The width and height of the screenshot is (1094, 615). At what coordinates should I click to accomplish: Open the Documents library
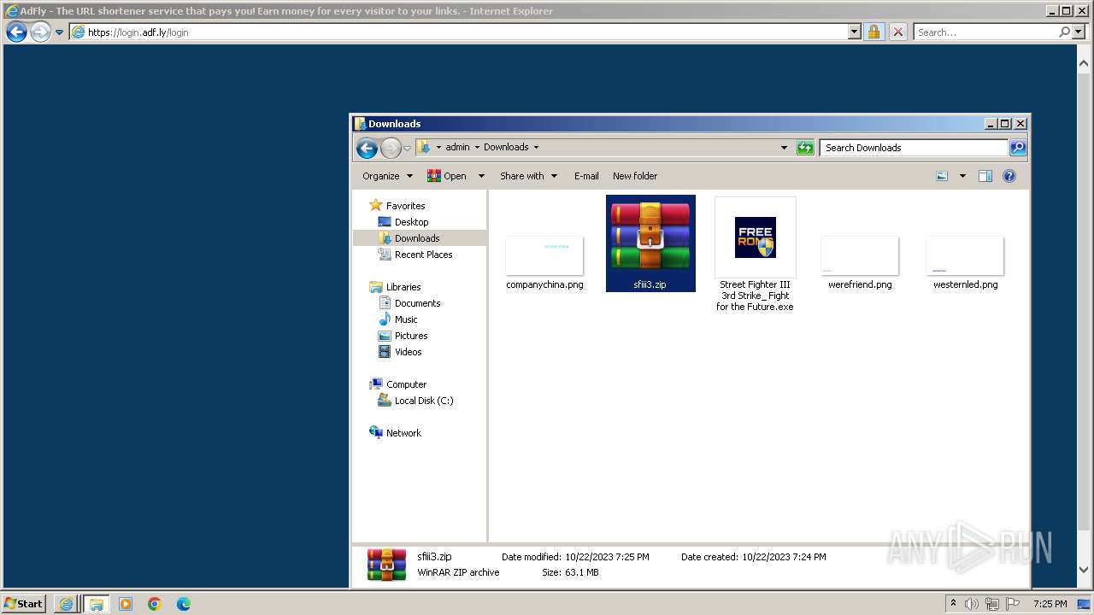(417, 303)
